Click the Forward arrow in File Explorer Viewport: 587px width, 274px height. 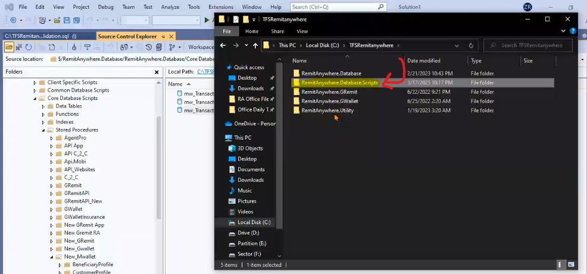point(236,45)
